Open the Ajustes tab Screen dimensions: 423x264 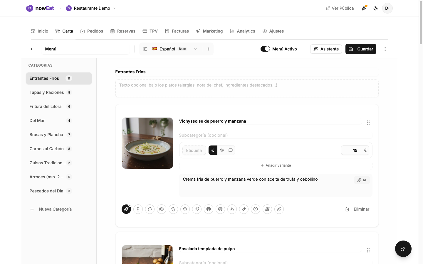(273, 31)
